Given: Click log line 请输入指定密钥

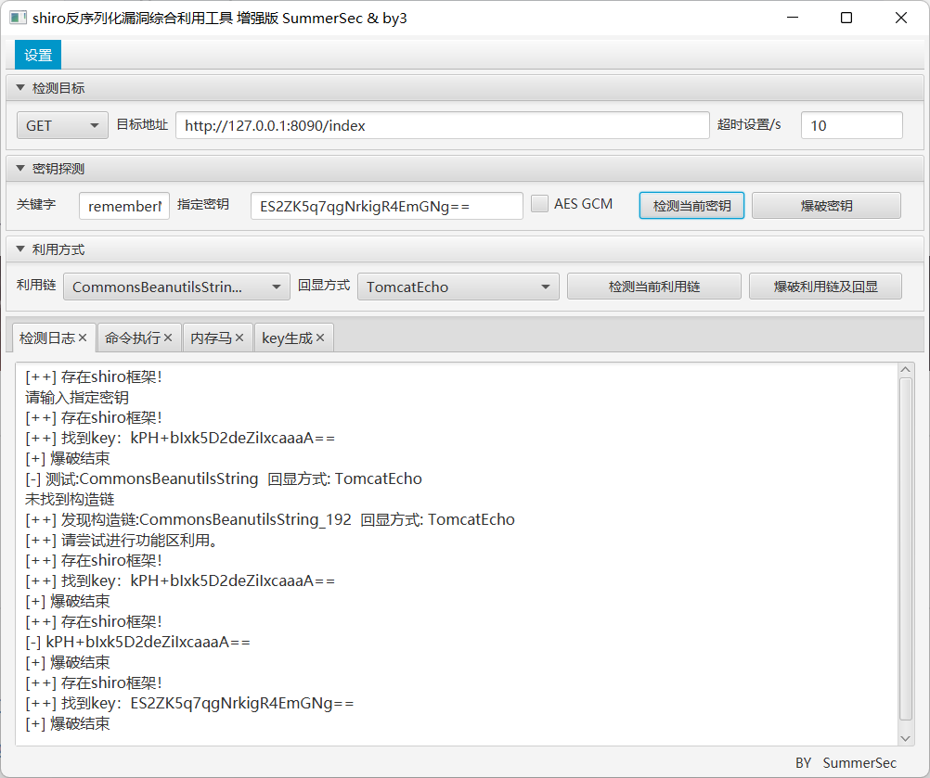Looking at the screenshot, I should (x=77, y=398).
